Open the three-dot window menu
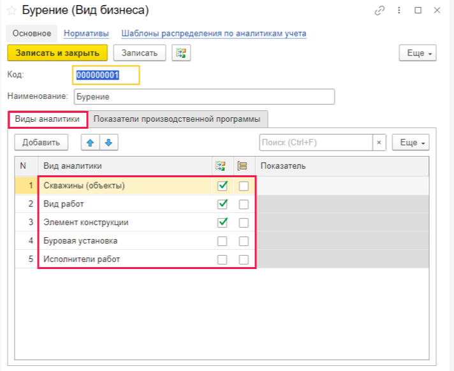 click(x=399, y=10)
